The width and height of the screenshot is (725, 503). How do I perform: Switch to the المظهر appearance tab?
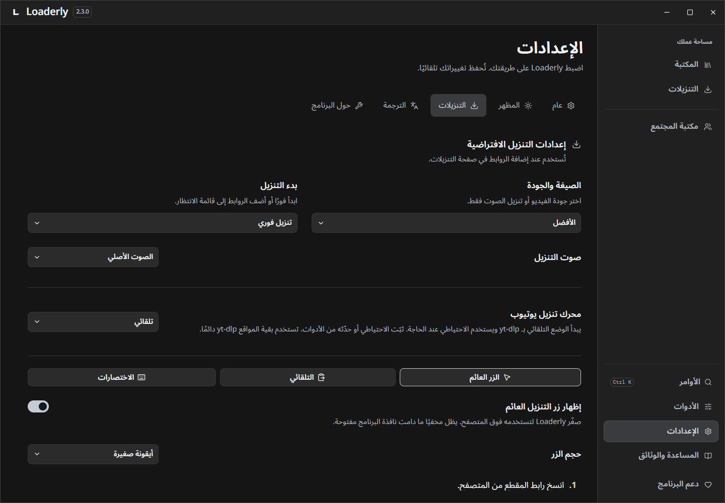point(515,106)
